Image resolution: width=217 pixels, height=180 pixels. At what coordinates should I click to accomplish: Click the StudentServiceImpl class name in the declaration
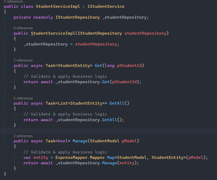pyautogui.click(x=58, y=6)
